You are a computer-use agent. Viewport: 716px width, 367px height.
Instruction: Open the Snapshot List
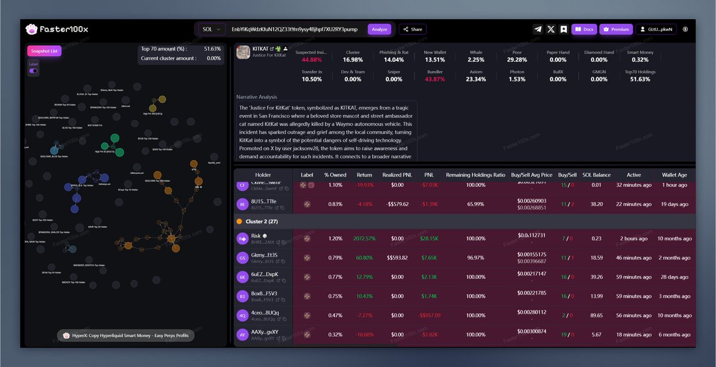tap(44, 51)
